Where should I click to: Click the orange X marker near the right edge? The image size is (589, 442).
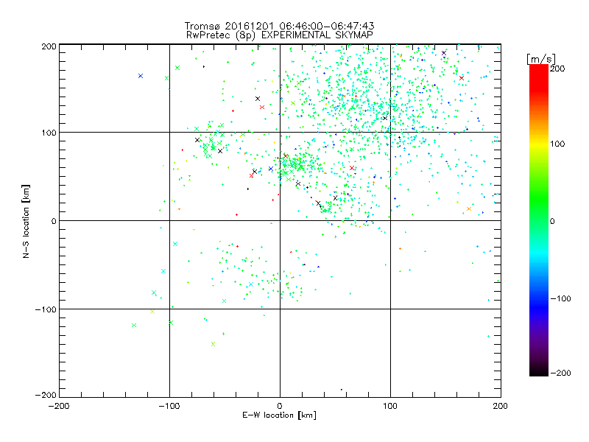[x=469, y=209]
